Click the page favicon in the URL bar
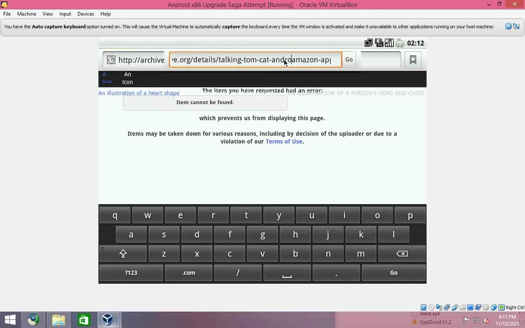This screenshot has height=328, width=525. (x=111, y=60)
